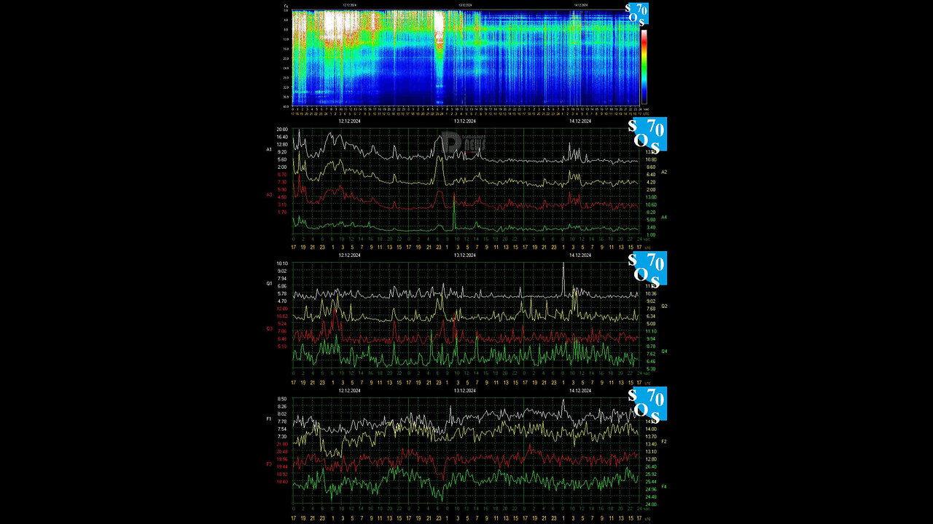Click the green F4 label

(664, 486)
